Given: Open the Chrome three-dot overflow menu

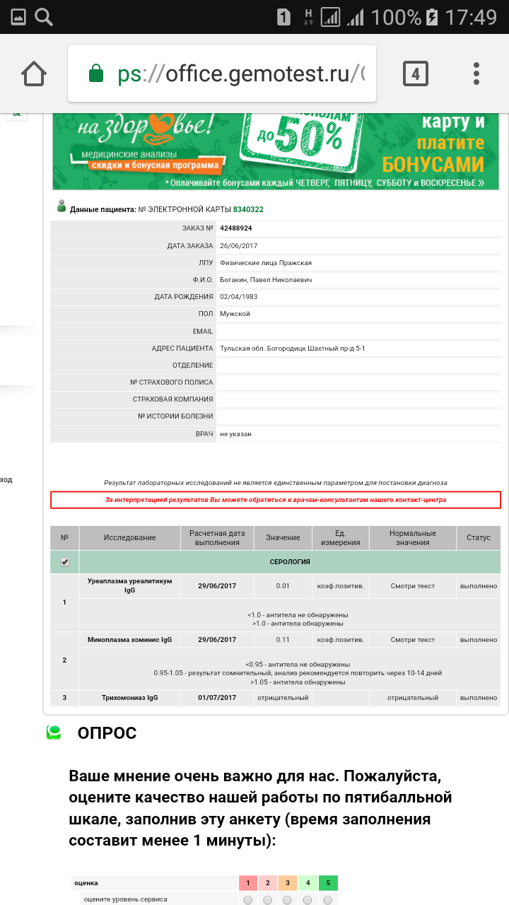Looking at the screenshot, I should coord(477,74).
